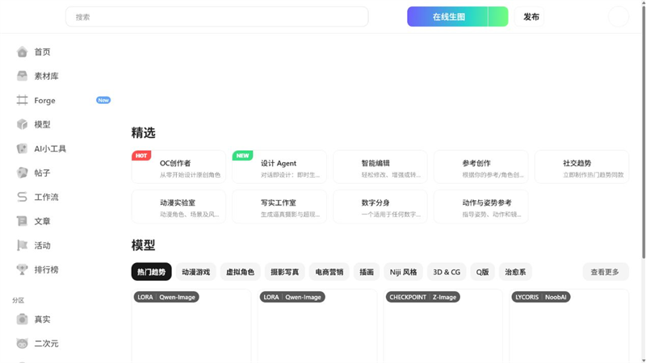Viewport: 646px width, 363px height.
Task: Open the 首页 home icon in sidebar
Action: click(x=23, y=52)
